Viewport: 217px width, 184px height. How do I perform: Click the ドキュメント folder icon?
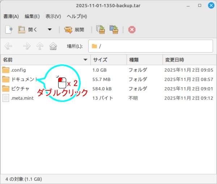6,79
